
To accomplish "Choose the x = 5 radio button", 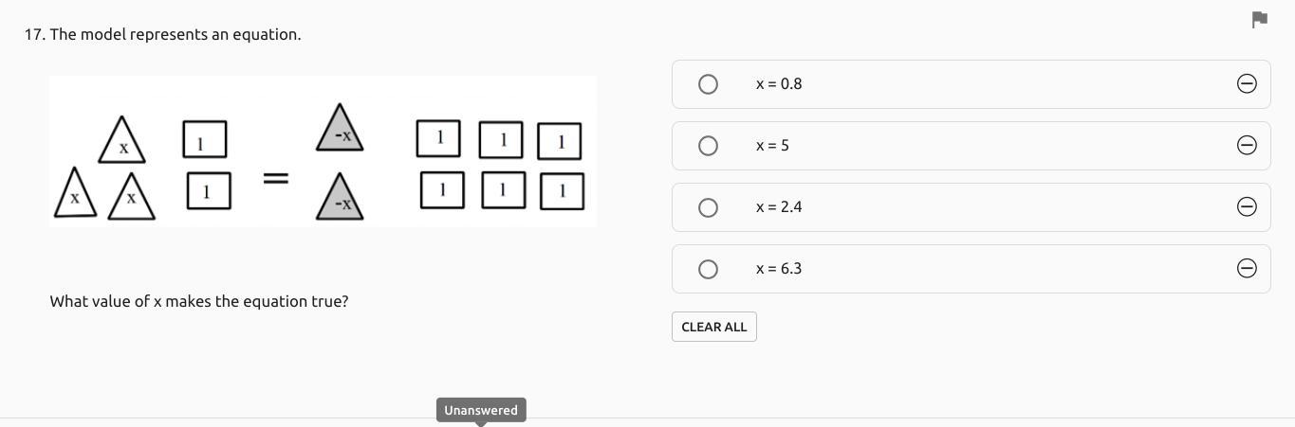I will (708, 146).
